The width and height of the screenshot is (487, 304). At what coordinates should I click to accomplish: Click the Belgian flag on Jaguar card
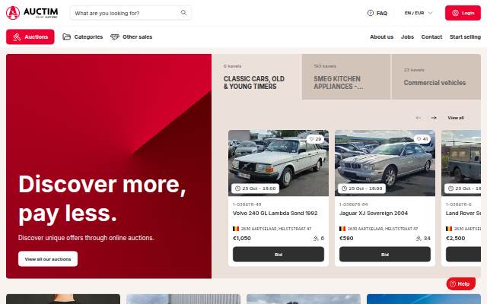[342, 229]
